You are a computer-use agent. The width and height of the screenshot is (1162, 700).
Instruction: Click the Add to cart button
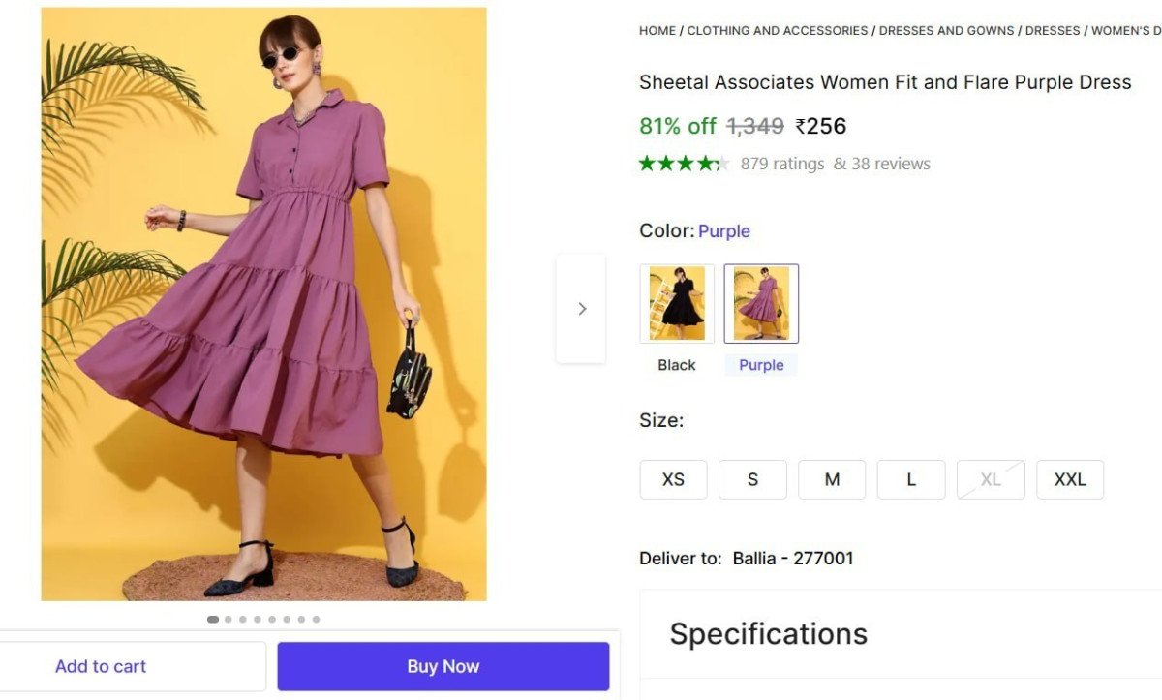tap(101, 666)
